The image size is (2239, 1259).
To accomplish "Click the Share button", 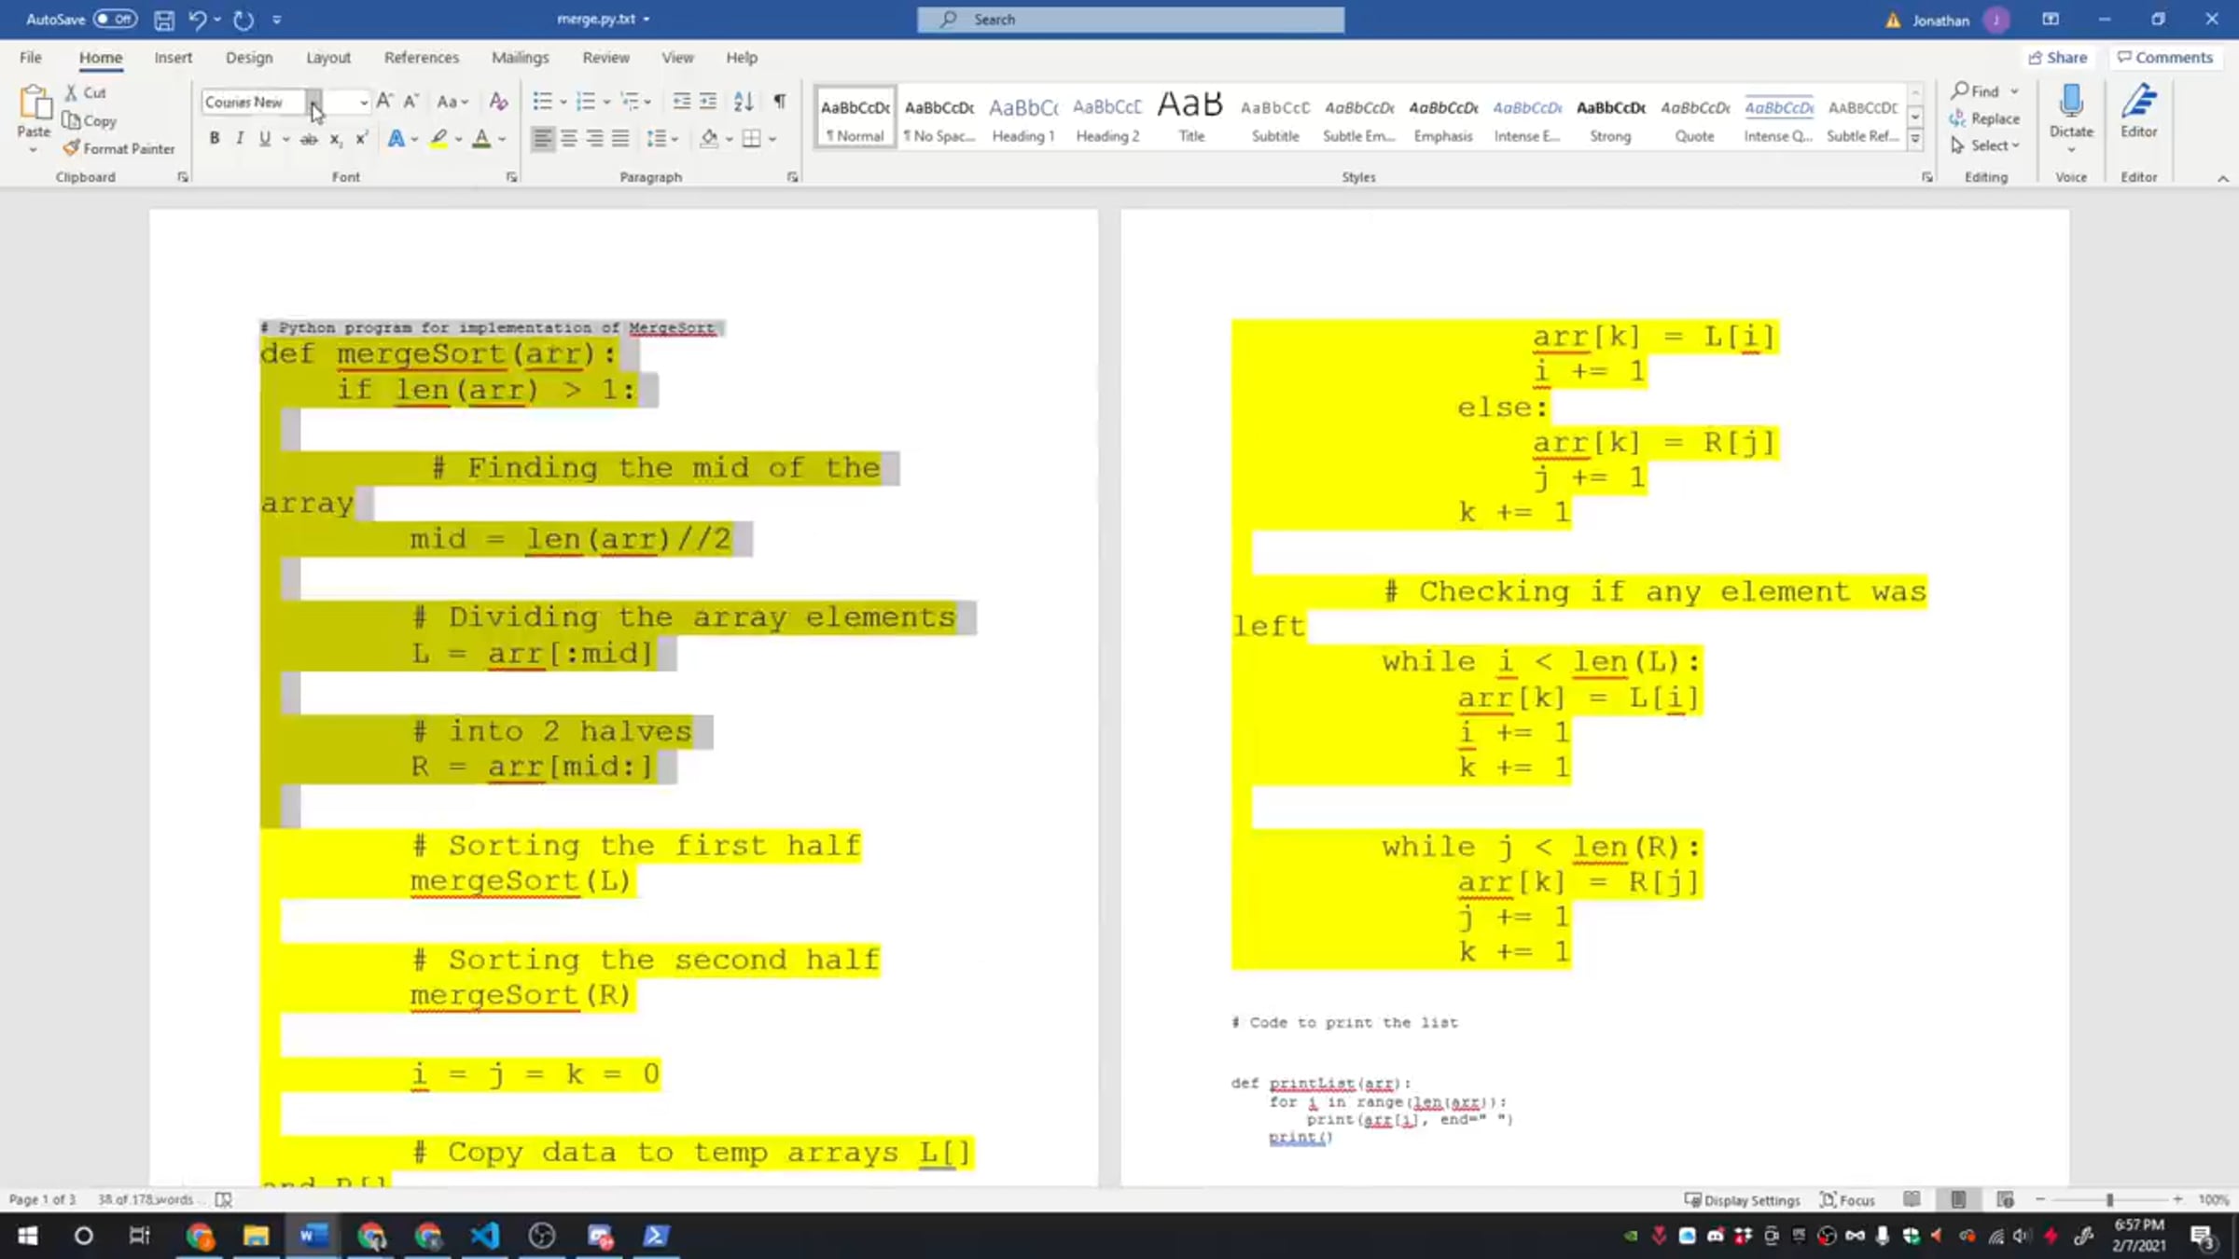I will pyautogui.click(x=2058, y=58).
